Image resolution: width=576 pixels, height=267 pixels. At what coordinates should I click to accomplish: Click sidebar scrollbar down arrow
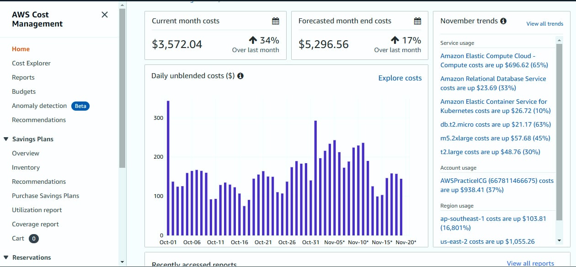[122, 262]
